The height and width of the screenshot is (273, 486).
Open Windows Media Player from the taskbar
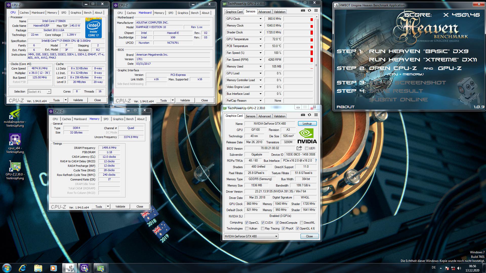[x=53, y=268]
